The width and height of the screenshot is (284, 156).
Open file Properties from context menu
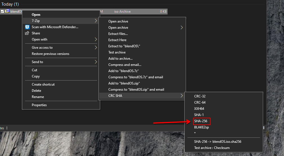point(39,105)
